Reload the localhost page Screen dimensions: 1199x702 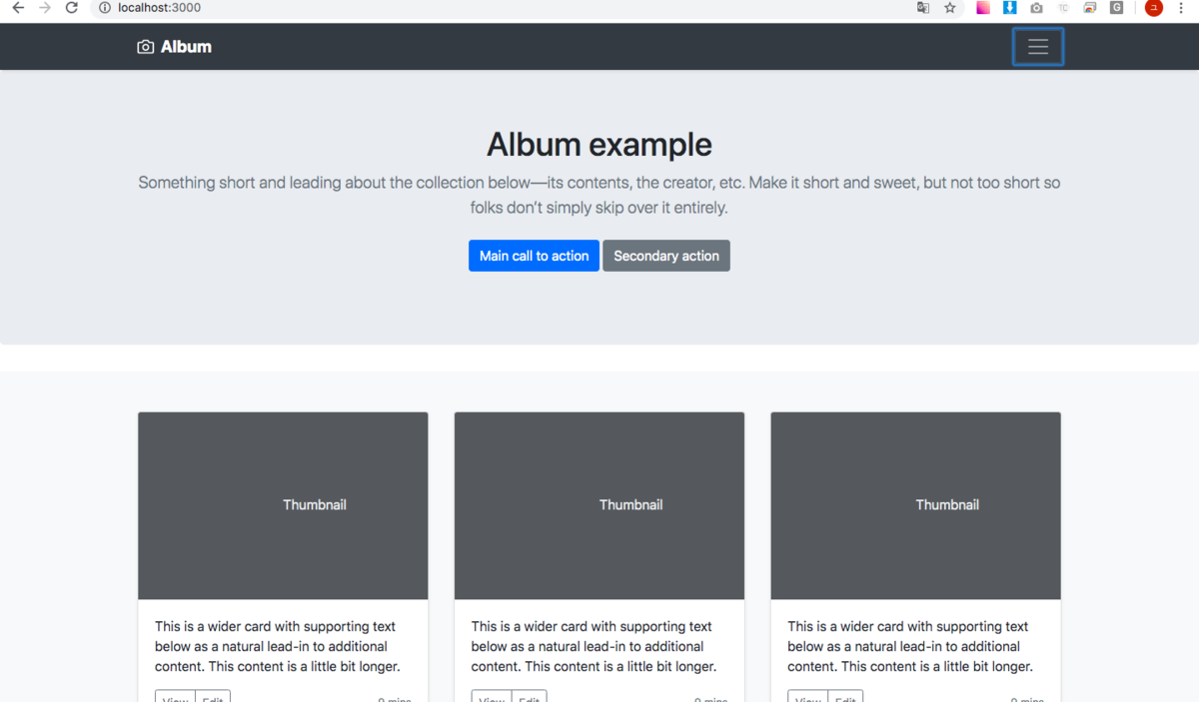coord(71,8)
